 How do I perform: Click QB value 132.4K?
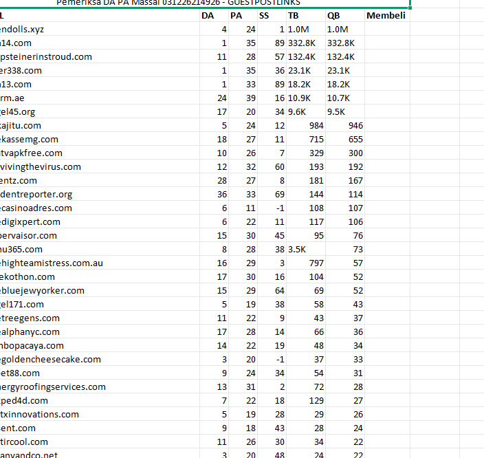coord(345,56)
